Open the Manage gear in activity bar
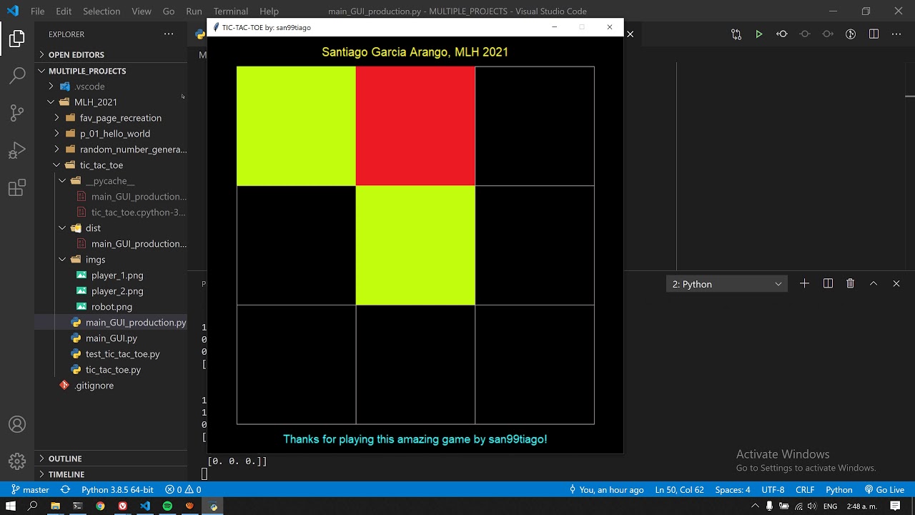This screenshot has width=915, height=515. tap(17, 461)
